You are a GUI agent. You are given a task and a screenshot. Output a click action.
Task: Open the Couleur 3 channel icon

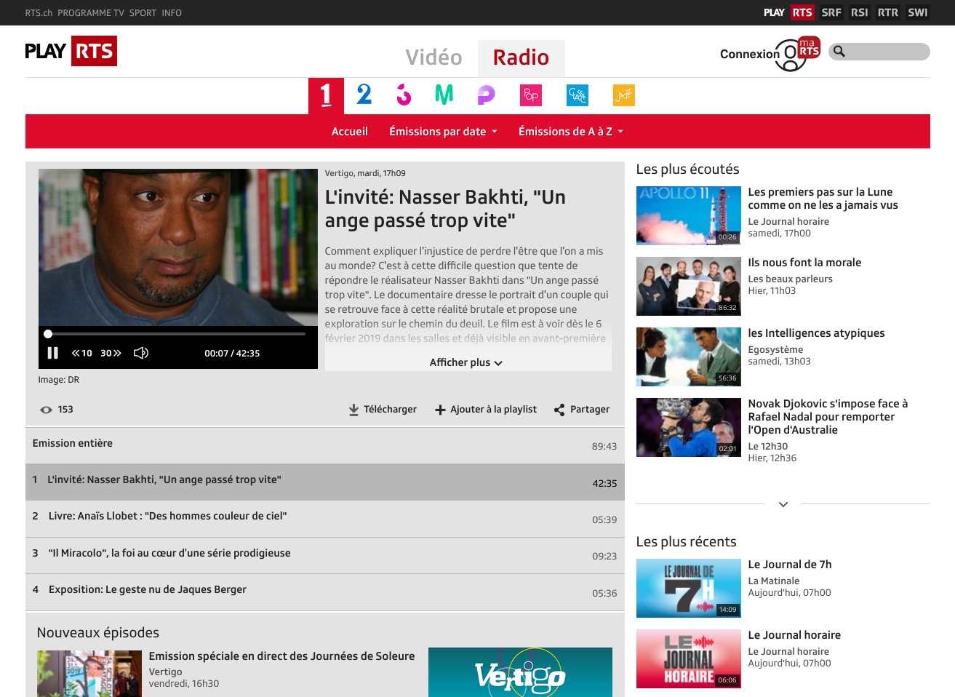tap(404, 95)
